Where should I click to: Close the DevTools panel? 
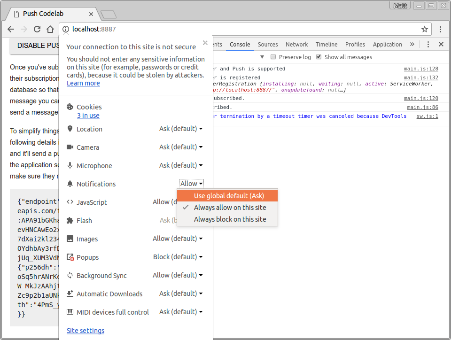[441, 44]
